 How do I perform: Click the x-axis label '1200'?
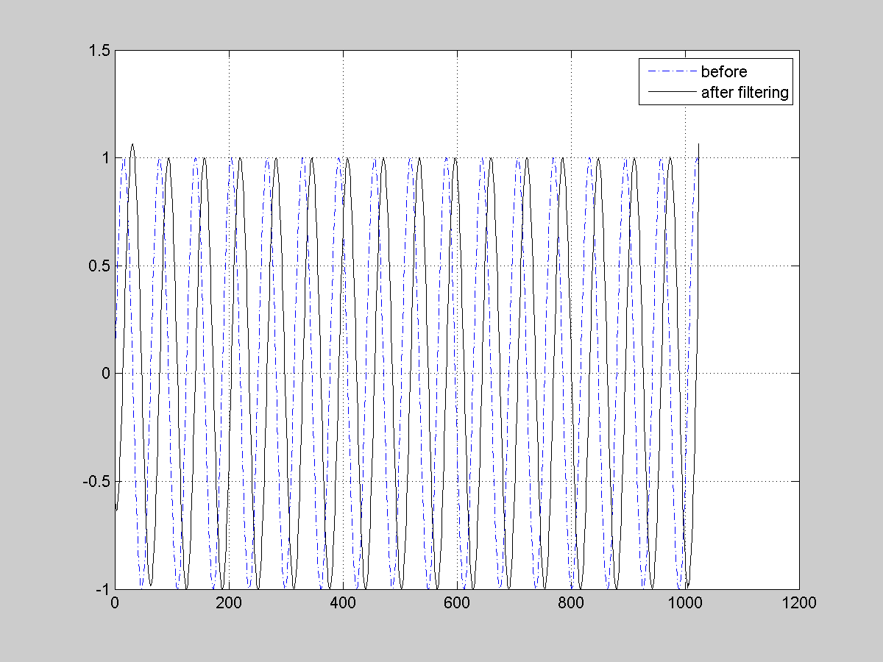coord(801,602)
